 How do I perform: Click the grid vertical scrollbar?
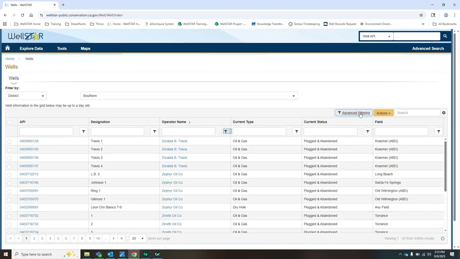[x=445, y=165]
